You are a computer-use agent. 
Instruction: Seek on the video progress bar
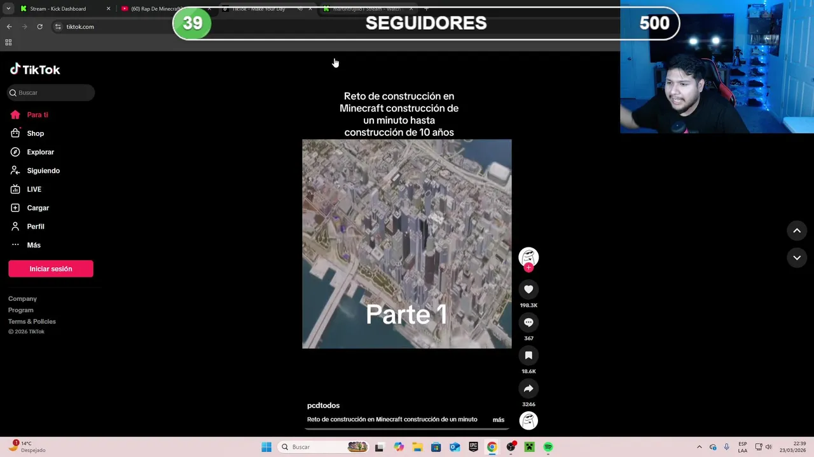(407, 428)
